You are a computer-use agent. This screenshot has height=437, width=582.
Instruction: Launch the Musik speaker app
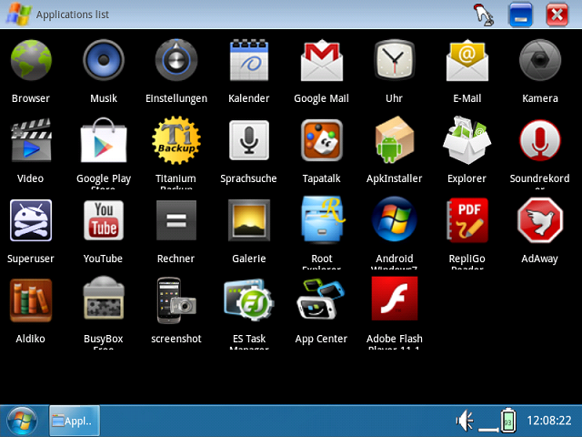104,60
